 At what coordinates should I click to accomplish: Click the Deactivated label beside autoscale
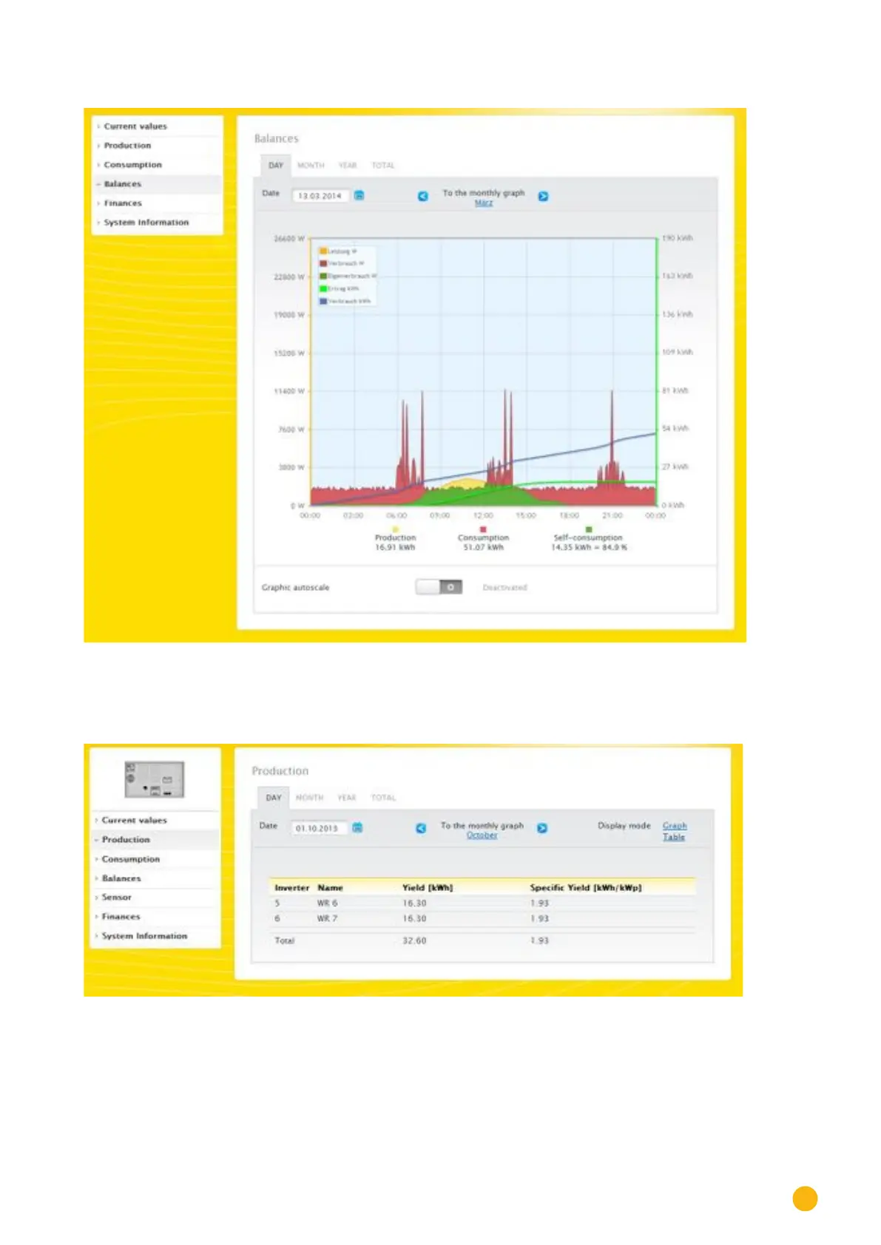[x=505, y=588]
